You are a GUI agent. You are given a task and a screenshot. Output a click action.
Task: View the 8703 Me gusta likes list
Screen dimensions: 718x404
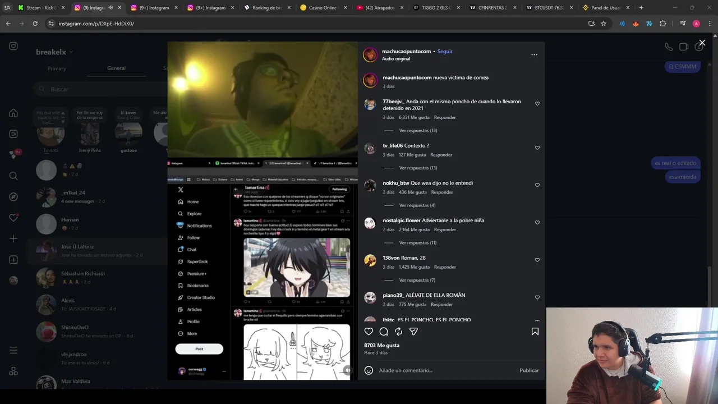[381, 346]
